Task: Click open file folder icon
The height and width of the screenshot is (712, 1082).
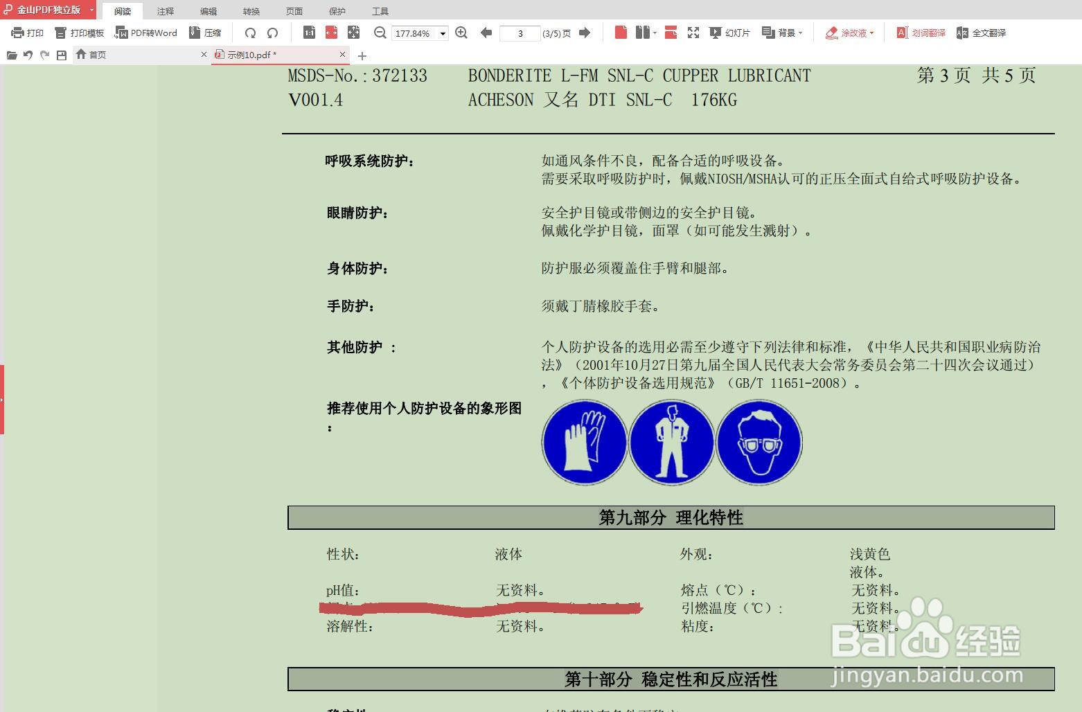Action: [x=12, y=55]
